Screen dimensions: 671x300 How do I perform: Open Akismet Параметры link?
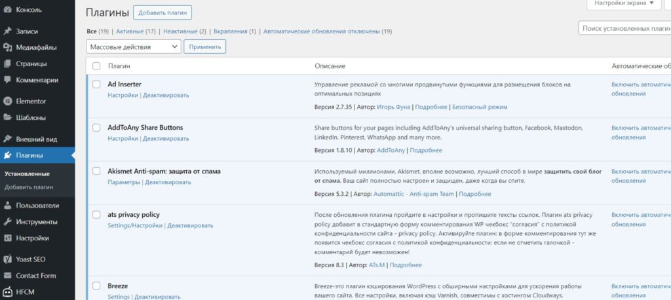click(124, 182)
